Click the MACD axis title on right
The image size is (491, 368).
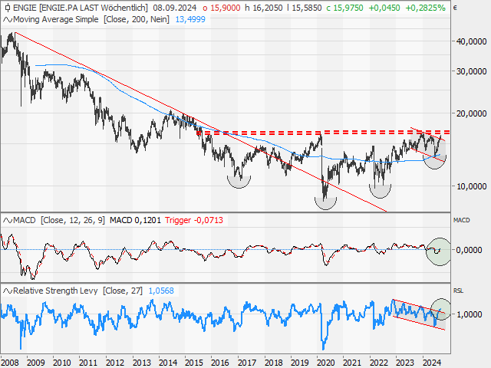462,220
